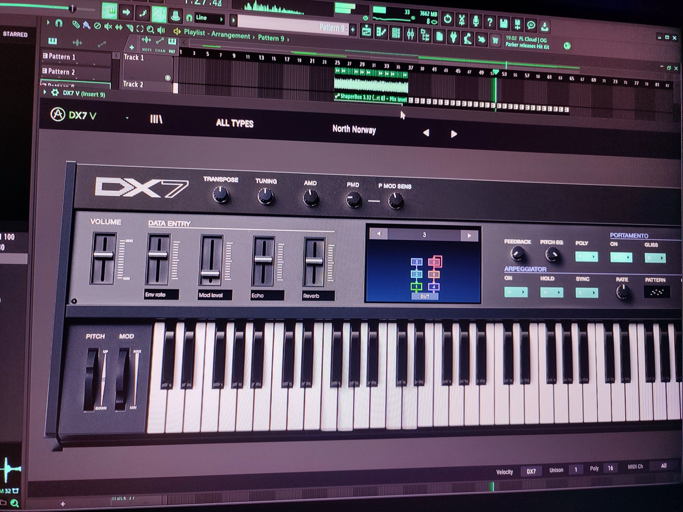683x512 pixels.
Task: Toggle wait-for-input arrow button
Action: click(x=126, y=12)
